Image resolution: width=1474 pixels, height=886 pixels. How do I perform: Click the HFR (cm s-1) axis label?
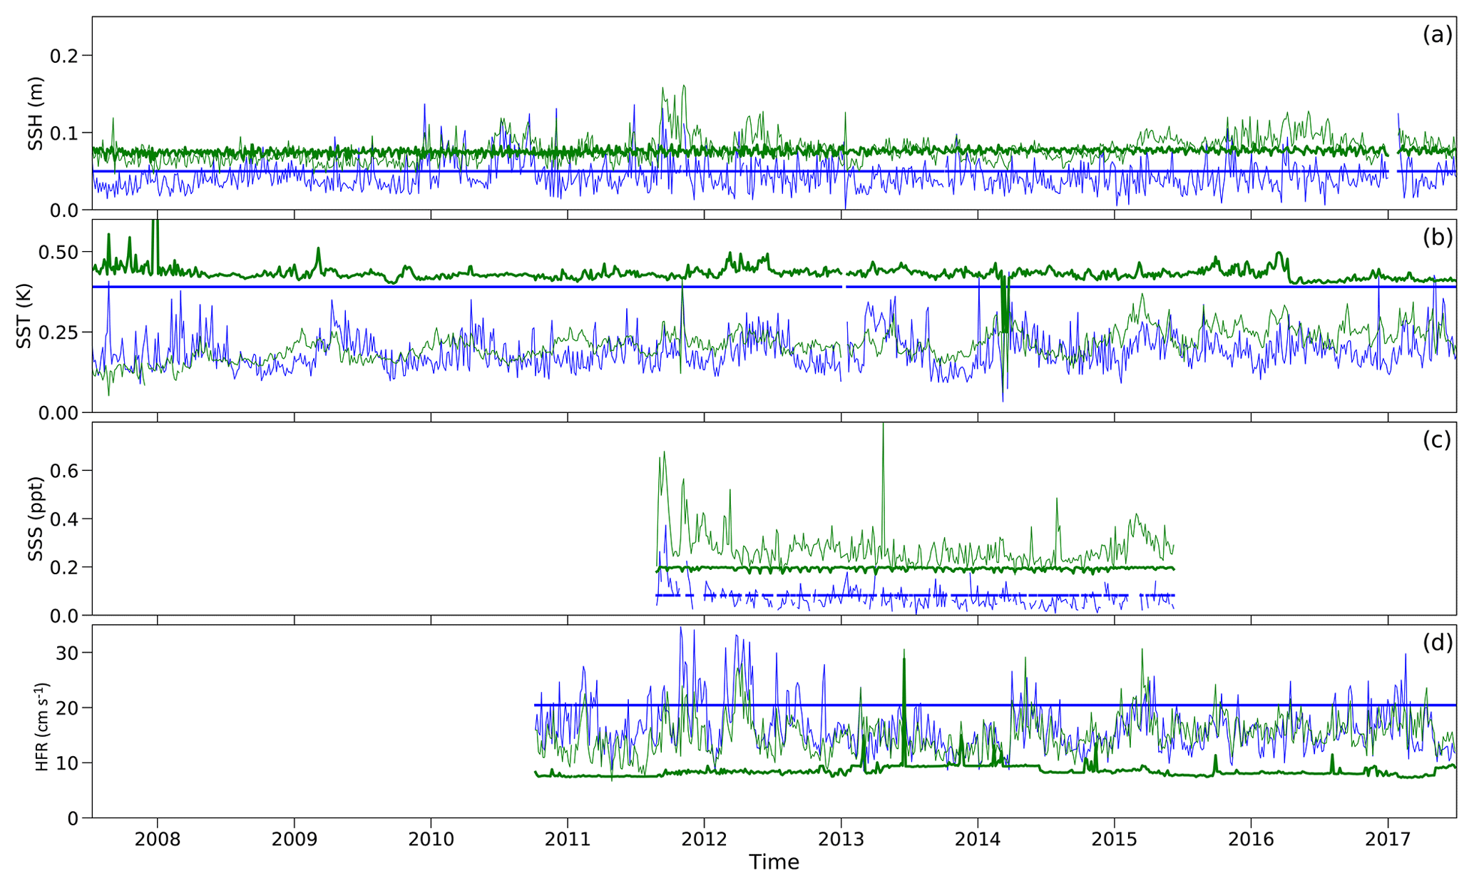click(x=43, y=727)
